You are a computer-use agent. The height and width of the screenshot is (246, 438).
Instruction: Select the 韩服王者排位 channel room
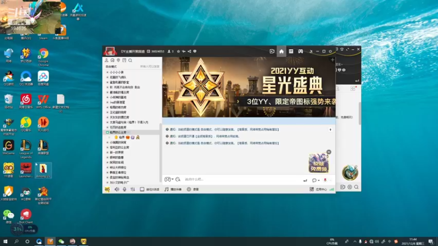tap(118, 172)
